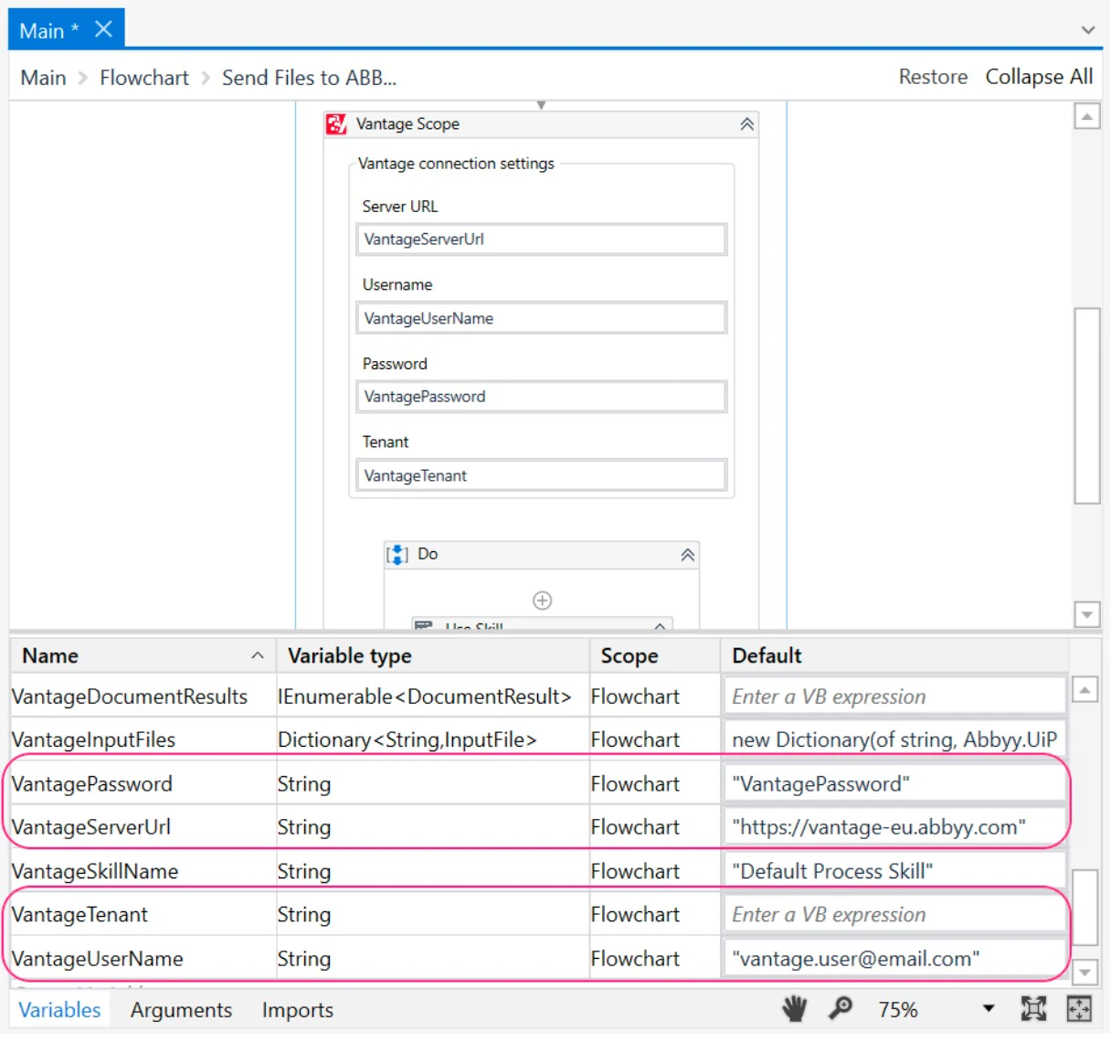Click Collapse All

click(x=1039, y=77)
